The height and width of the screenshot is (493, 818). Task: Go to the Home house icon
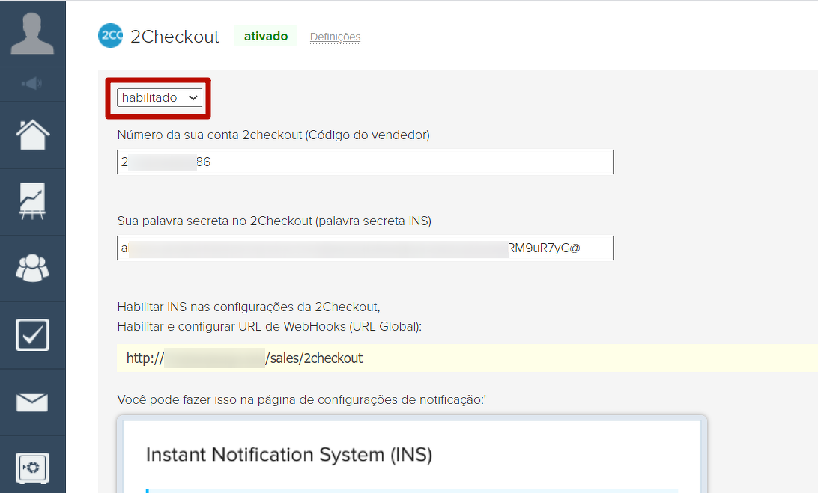pos(32,135)
